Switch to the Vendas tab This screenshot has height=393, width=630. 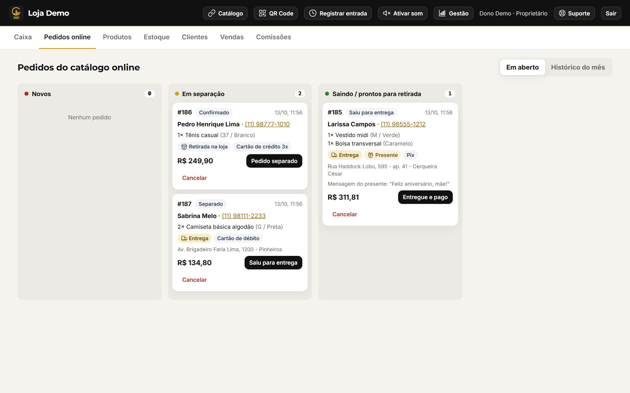[232, 37]
